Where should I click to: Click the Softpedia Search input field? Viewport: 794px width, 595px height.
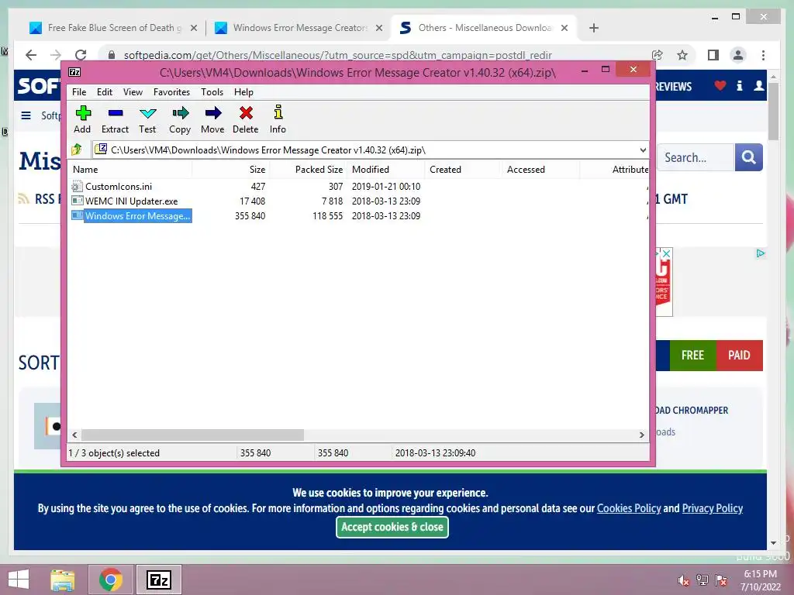[x=696, y=157]
